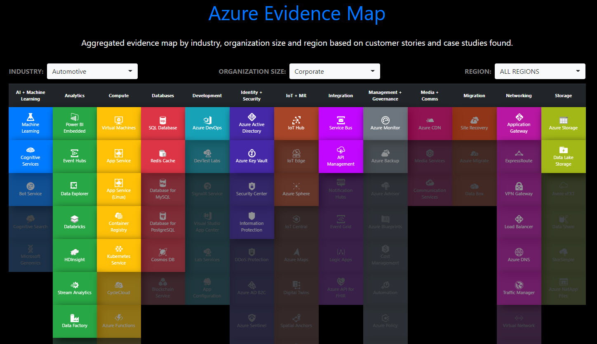
Task: Click the App Service tile under Virtual Machines
Action: (119, 157)
